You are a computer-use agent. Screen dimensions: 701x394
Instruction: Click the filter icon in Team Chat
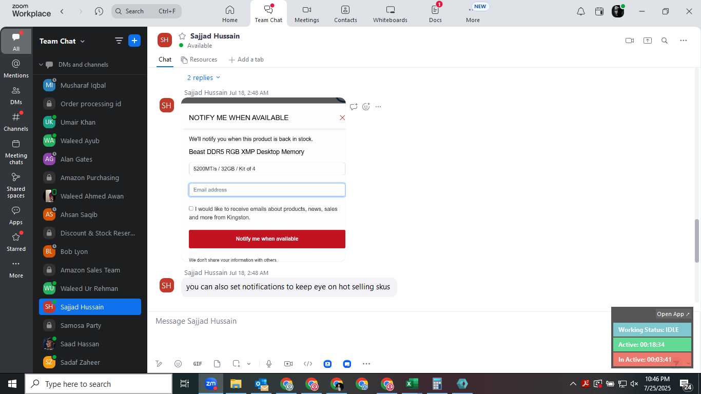(119, 41)
